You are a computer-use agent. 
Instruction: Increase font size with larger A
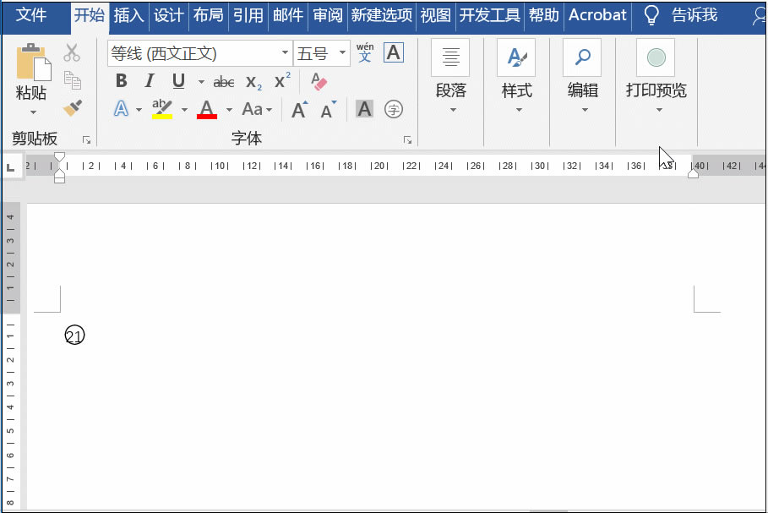(x=299, y=110)
